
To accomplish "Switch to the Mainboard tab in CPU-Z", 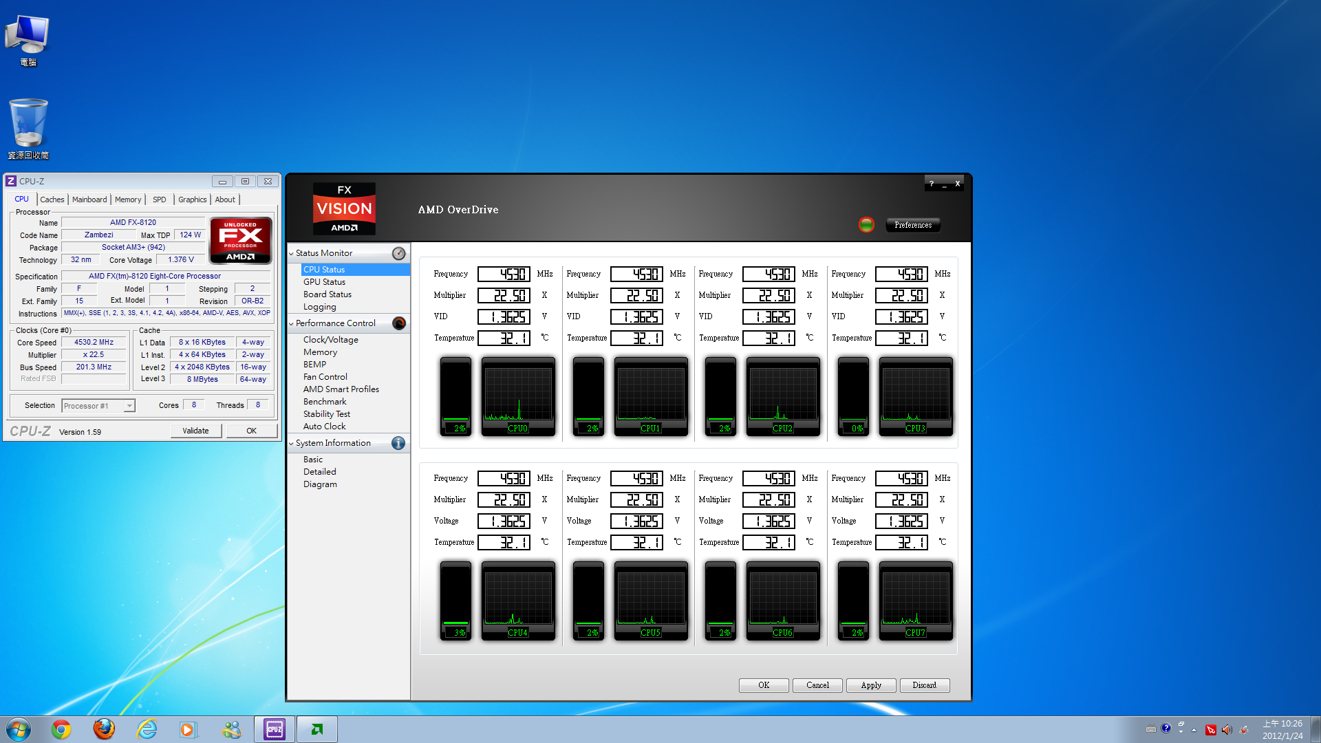I will tap(89, 200).
